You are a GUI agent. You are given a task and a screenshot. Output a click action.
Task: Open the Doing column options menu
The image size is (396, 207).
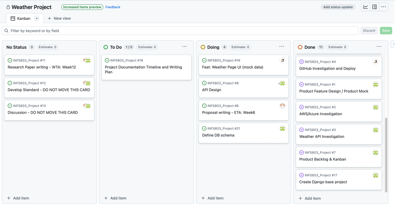pos(282,47)
